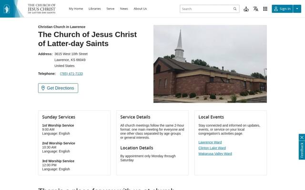Image resolution: width=305 pixels, height=190 pixels.
Task: Select 'By appointment only Monday through Saturday' text
Action: 148,158
